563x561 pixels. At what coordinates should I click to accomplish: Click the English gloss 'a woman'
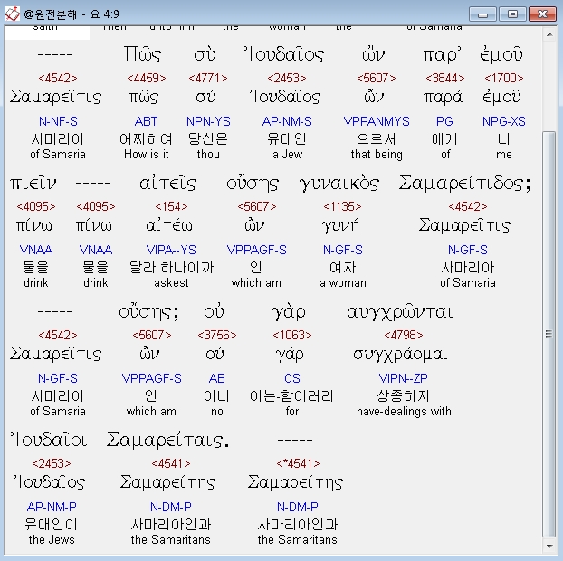(343, 283)
